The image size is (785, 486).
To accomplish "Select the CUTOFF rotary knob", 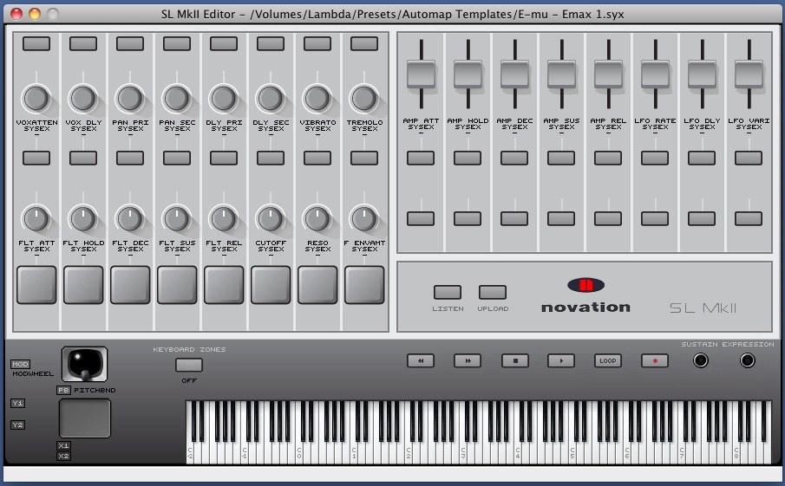I will (x=271, y=218).
